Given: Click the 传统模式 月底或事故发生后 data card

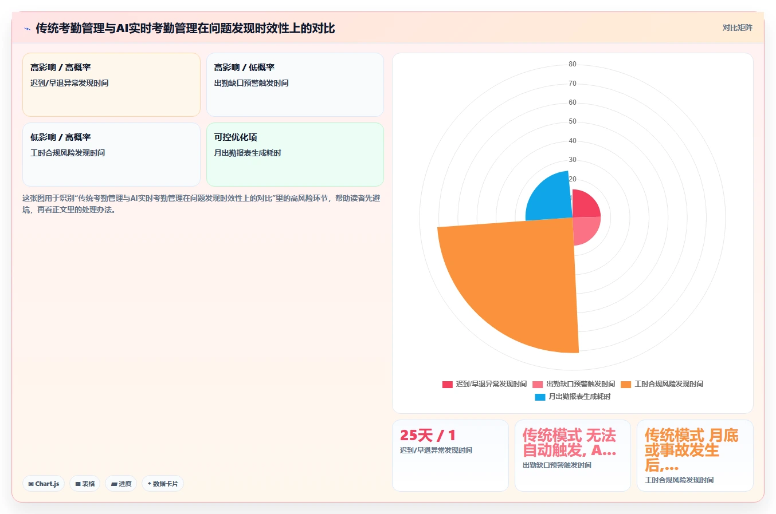Looking at the screenshot, I should pos(695,456).
